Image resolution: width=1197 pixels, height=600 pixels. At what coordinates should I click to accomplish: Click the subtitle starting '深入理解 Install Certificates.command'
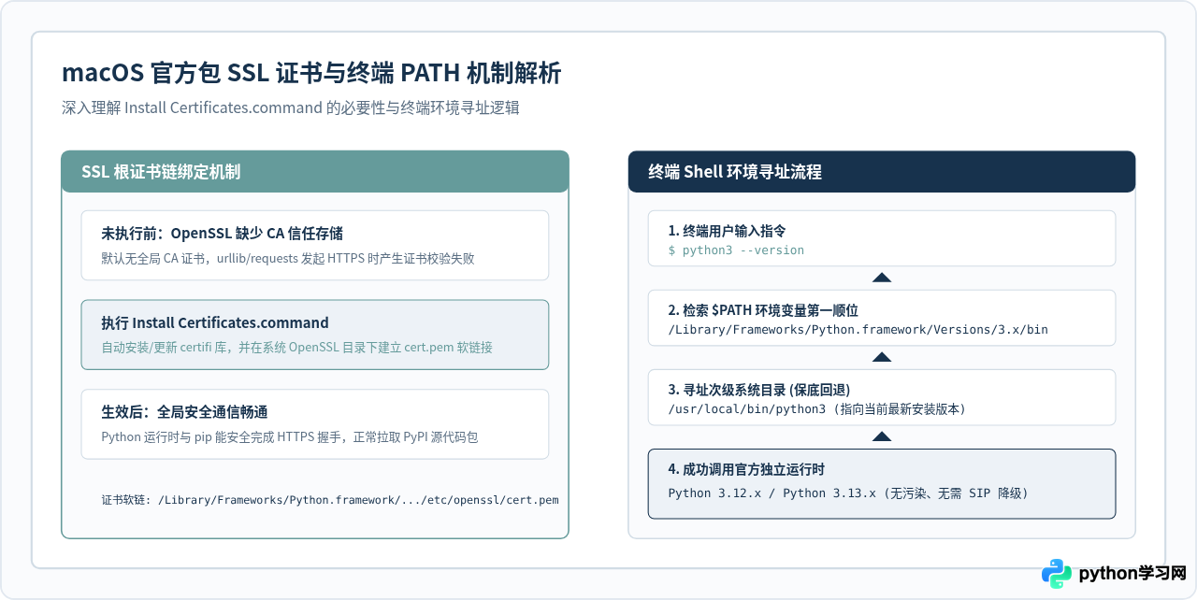click(x=290, y=107)
